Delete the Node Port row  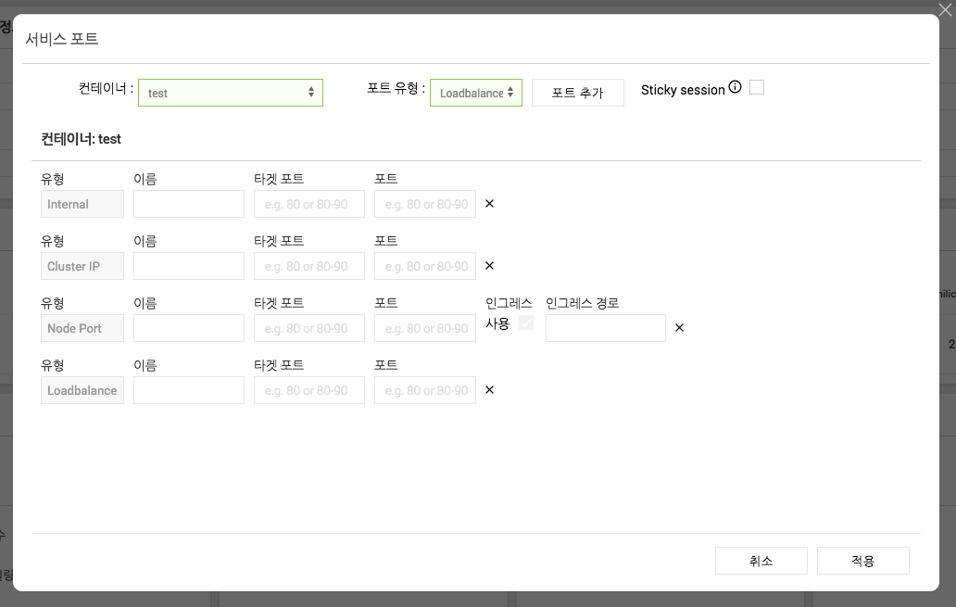tap(679, 328)
